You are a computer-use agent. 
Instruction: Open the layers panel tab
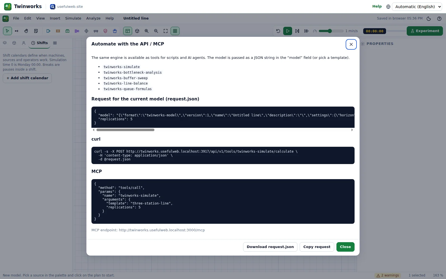pos(5,43)
